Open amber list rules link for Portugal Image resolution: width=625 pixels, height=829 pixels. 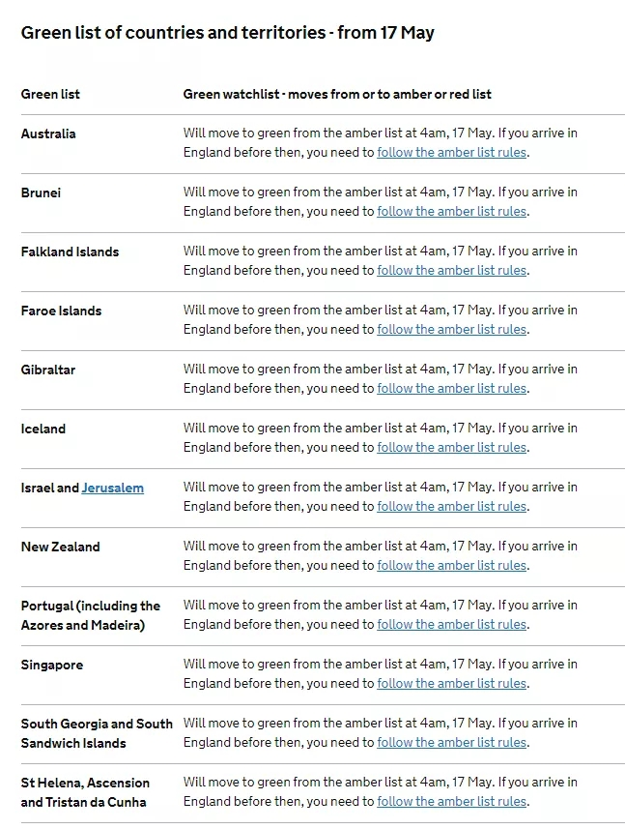pyautogui.click(x=452, y=624)
